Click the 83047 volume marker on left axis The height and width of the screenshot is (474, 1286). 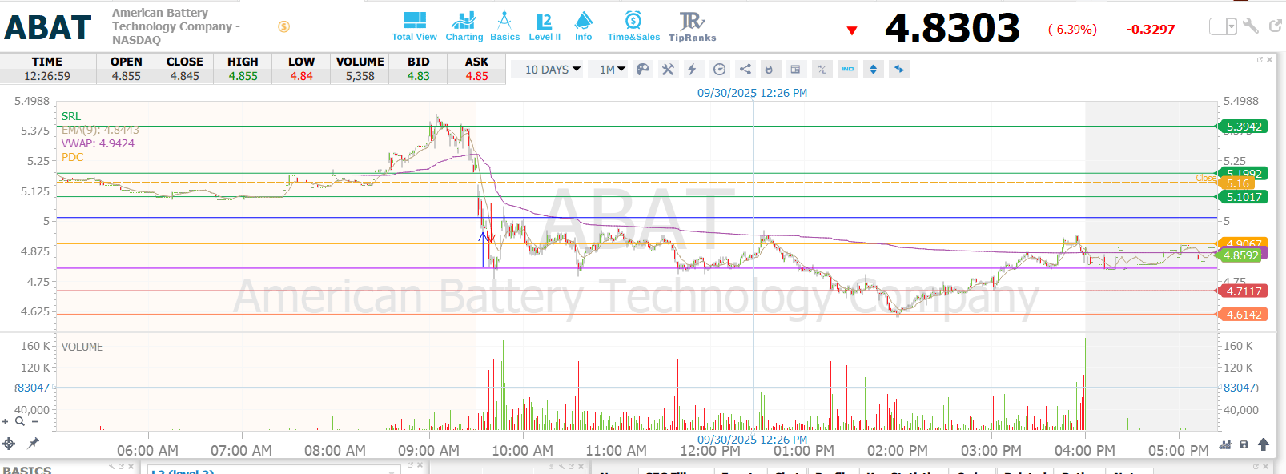pos(33,388)
